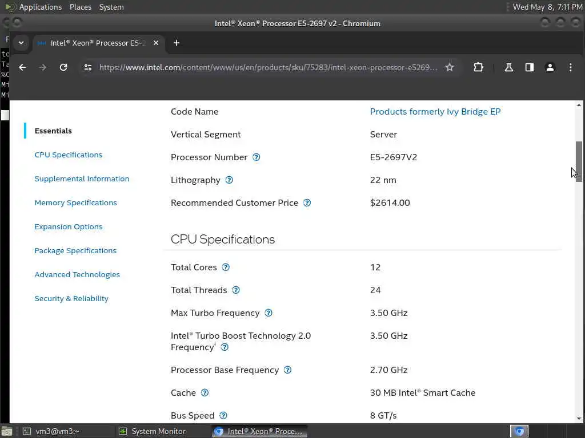Viewport: 585px width, 438px height.
Task: Show help for Lithography
Action: 229,180
